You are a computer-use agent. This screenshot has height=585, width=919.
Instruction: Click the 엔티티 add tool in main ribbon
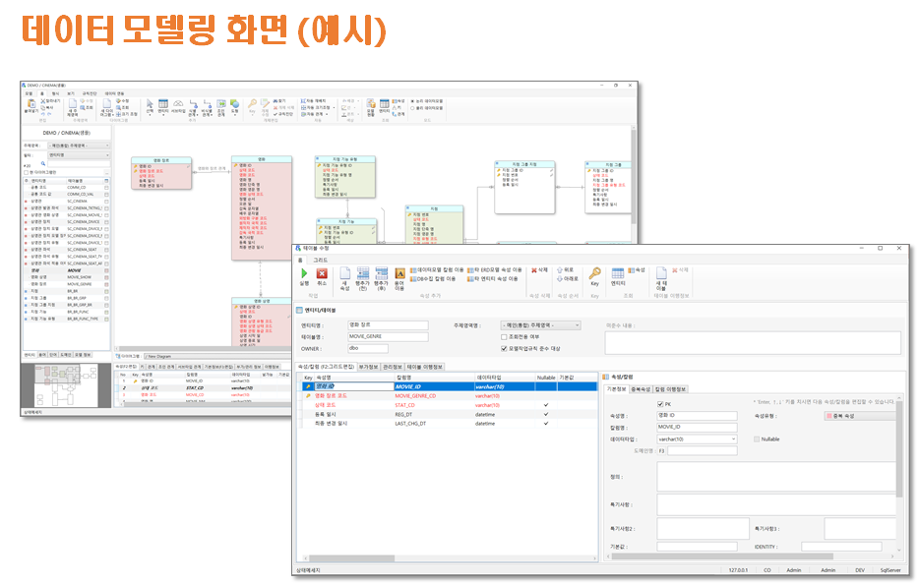coord(163,104)
